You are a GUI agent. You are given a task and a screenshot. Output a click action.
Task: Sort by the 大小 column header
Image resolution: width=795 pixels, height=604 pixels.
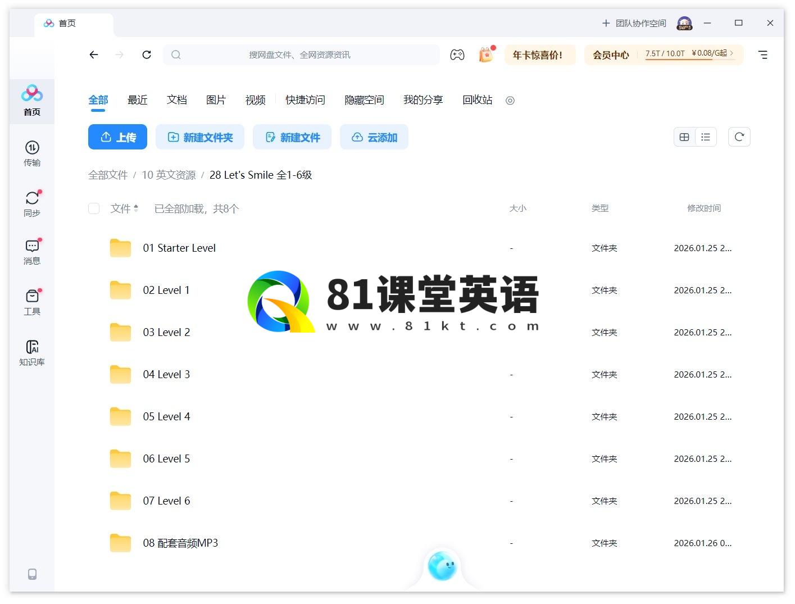tap(517, 208)
